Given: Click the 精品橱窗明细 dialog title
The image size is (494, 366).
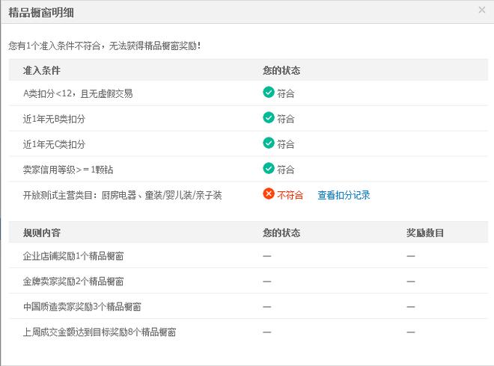Looking at the screenshot, I should (x=41, y=13).
